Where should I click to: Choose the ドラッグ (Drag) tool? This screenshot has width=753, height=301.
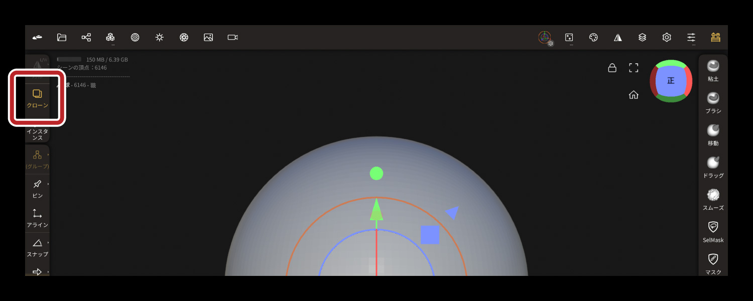tap(713, 167)
